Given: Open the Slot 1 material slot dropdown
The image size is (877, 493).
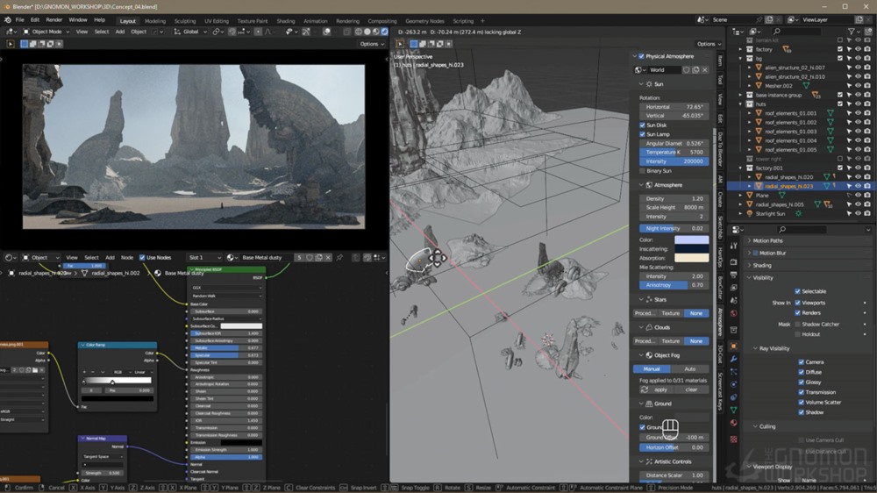Looking at the screenshot, I should 204,257.
